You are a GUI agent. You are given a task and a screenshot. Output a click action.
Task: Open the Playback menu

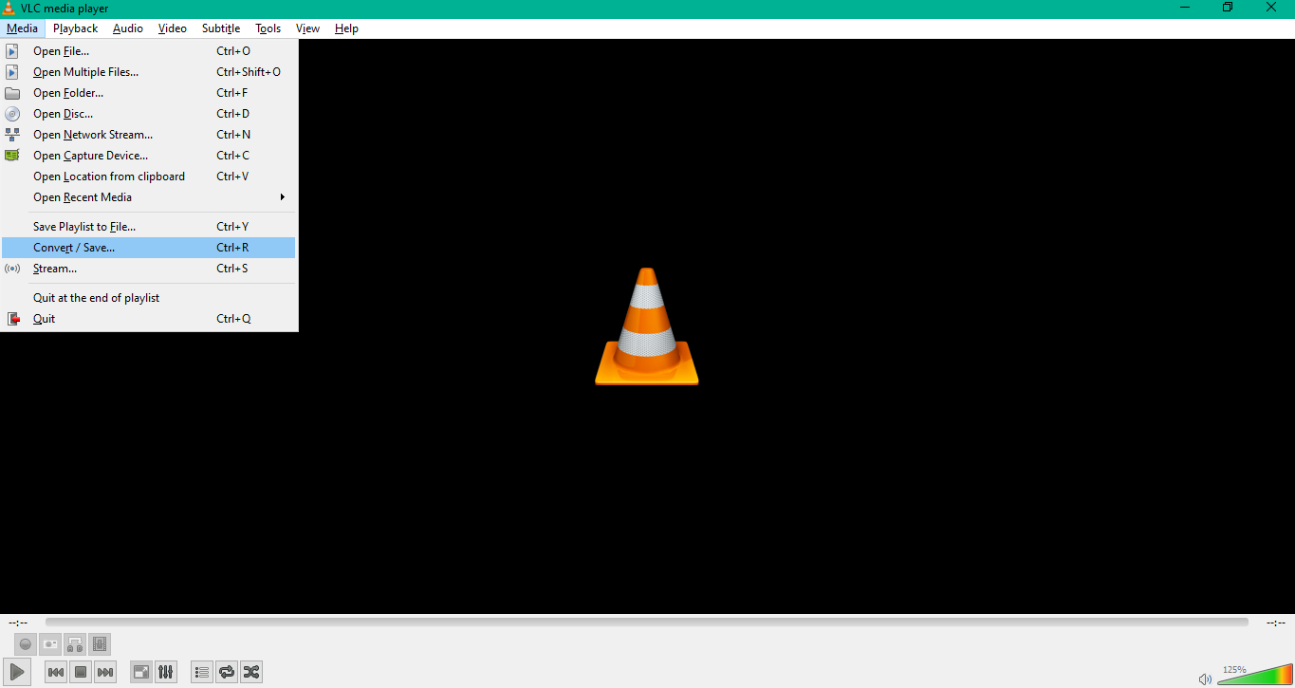(x=76, y=28)
